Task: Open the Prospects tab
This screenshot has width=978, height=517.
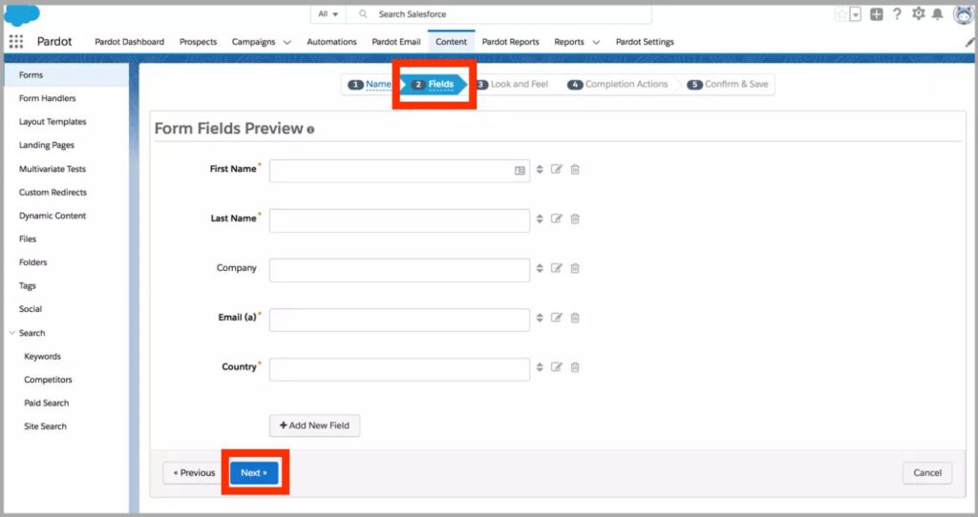Action: [x=198, y=42]
